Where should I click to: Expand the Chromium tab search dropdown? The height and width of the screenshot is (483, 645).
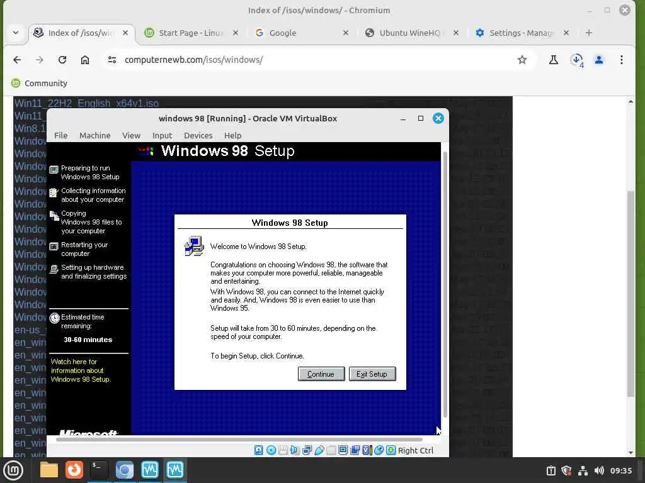(16, 33)
